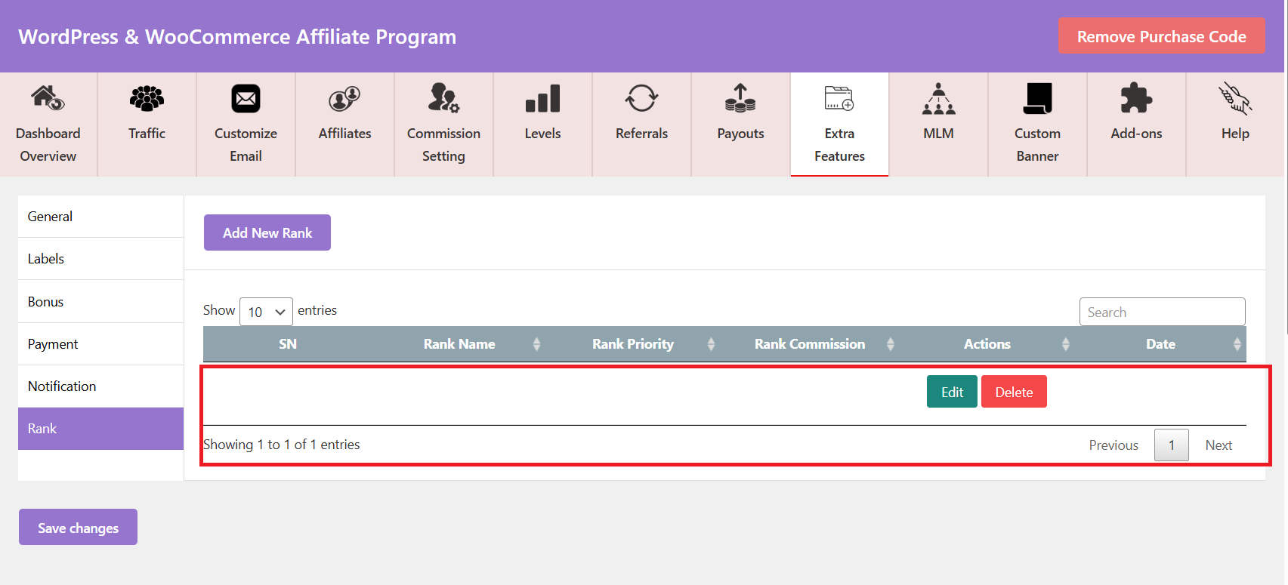Select the Rank sidebar tab
Screen dimensions: 1288x585
coord(100,429)
